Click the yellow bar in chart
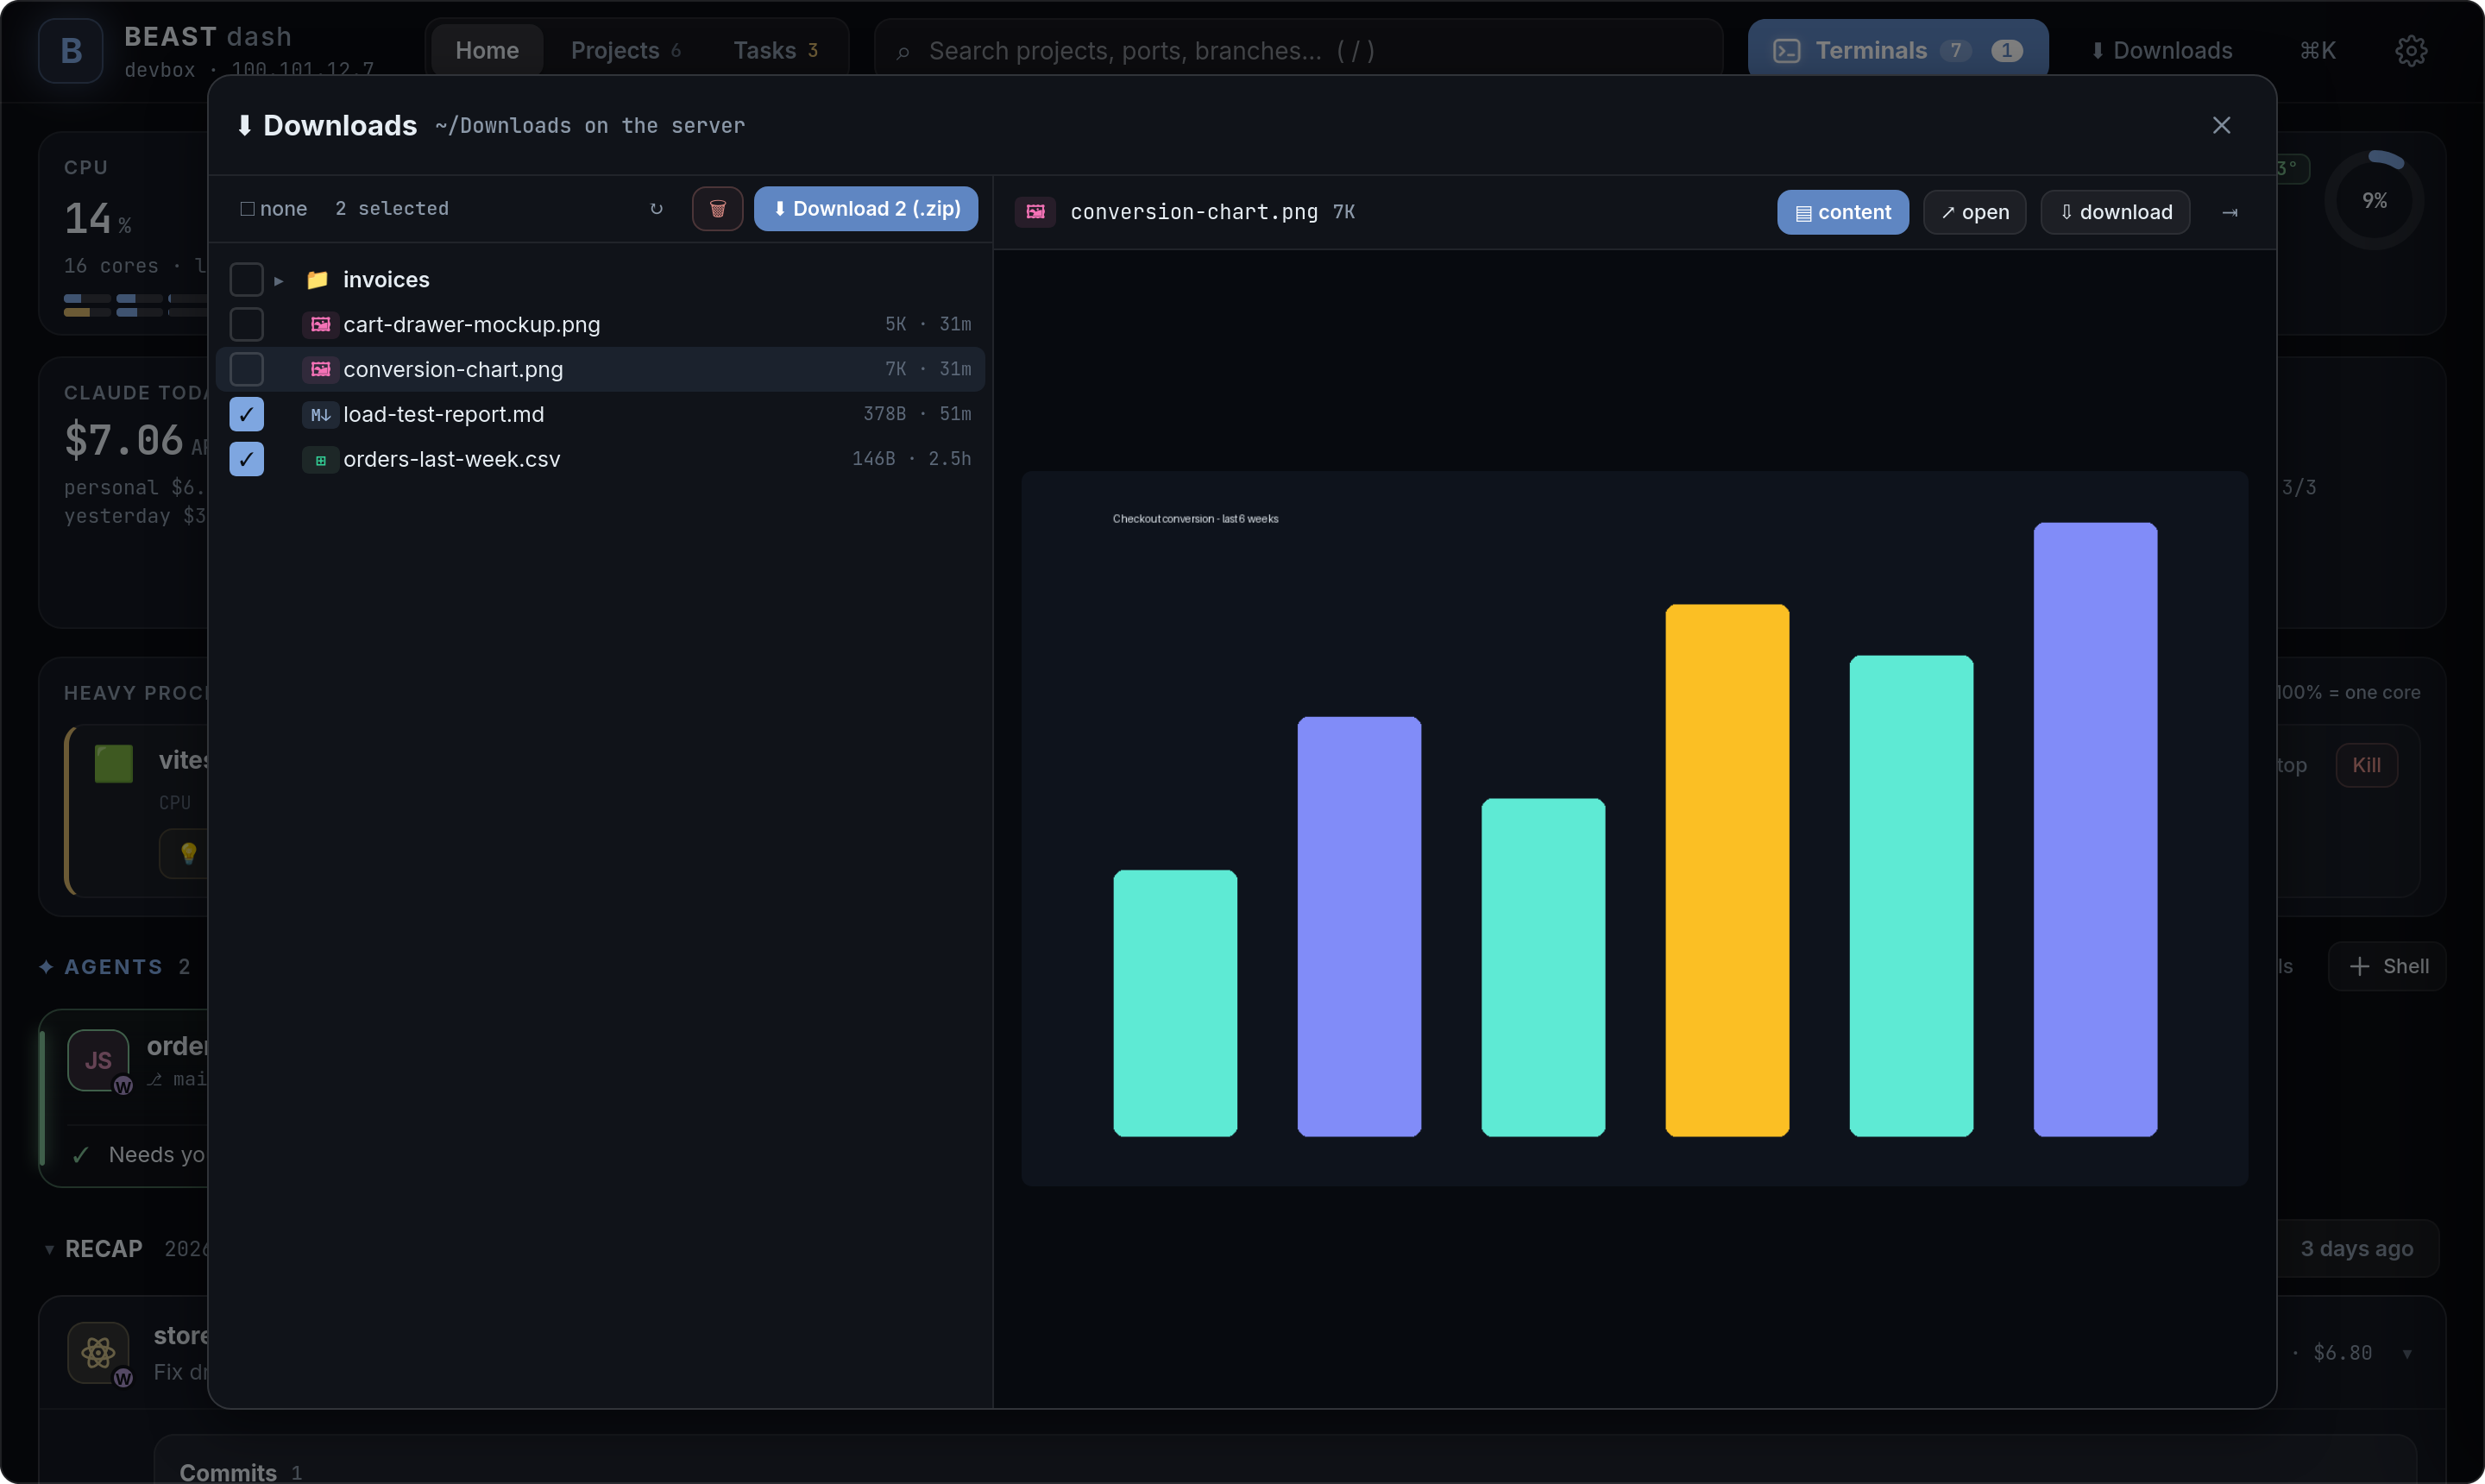Screen dimensions: 2485x1484 tap(1727, 870)
